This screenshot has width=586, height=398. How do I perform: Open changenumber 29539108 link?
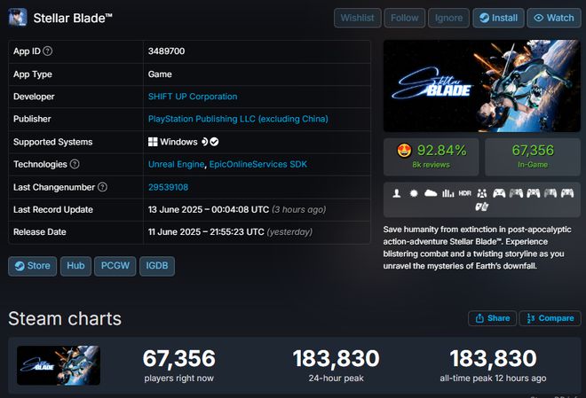click(168, 187)
